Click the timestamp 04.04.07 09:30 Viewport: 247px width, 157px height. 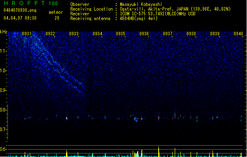coord(20,18)
